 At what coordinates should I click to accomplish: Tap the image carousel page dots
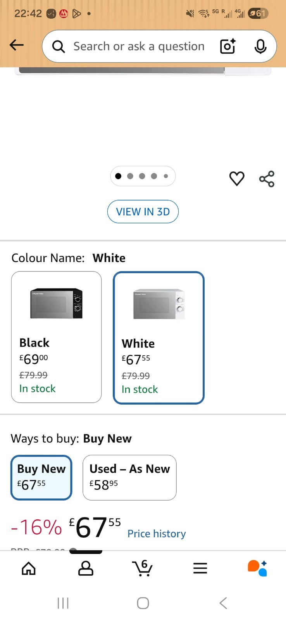click(x=143, y=176)
